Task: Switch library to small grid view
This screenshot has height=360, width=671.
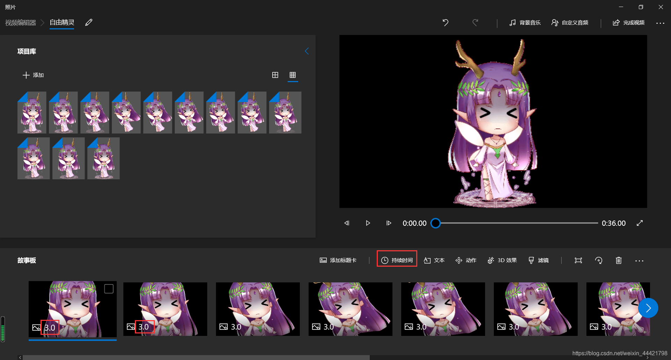Action: tap(293, 75)
